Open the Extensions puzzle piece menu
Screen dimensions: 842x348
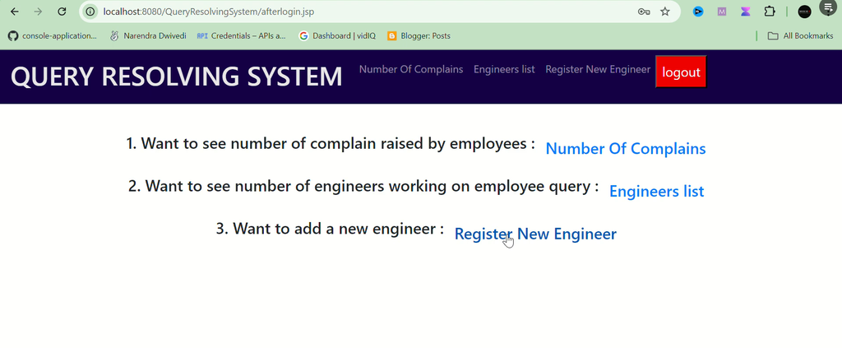770,12
